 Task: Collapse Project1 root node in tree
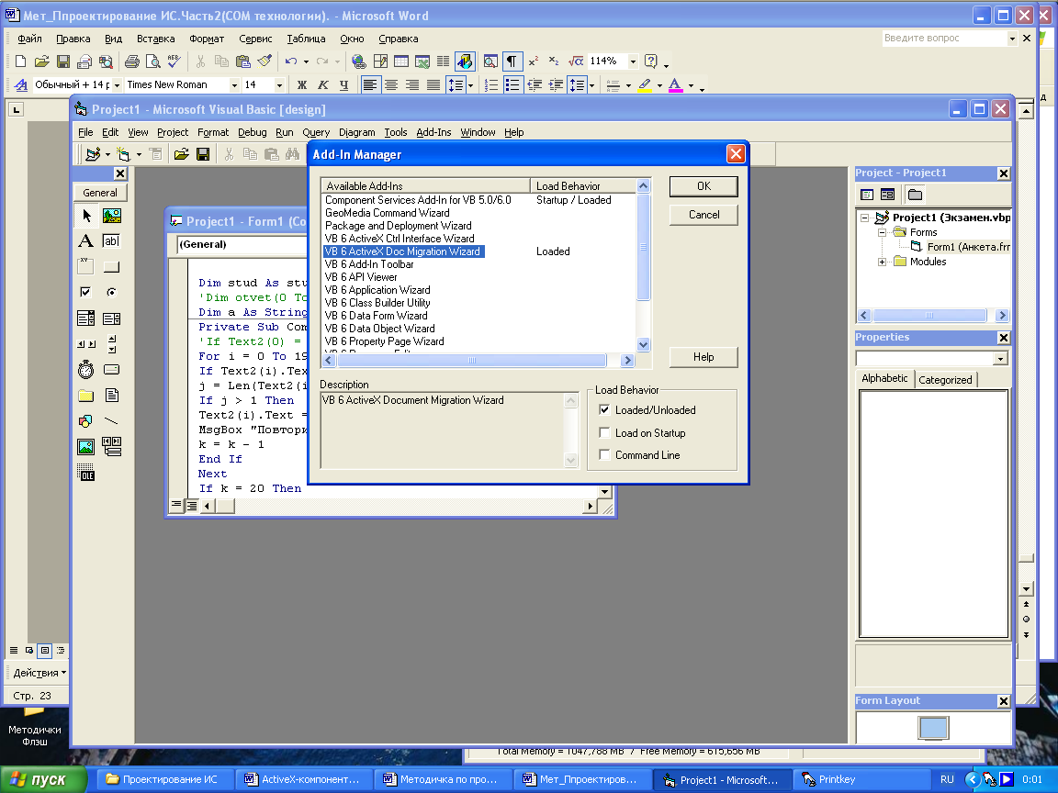click(864, 218)
